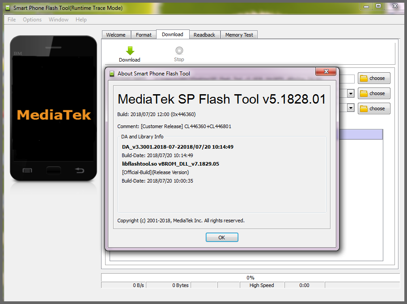Click 'libflashtool.so vBROM_DLL_v7.1829.05' line

tap(170, 164)
